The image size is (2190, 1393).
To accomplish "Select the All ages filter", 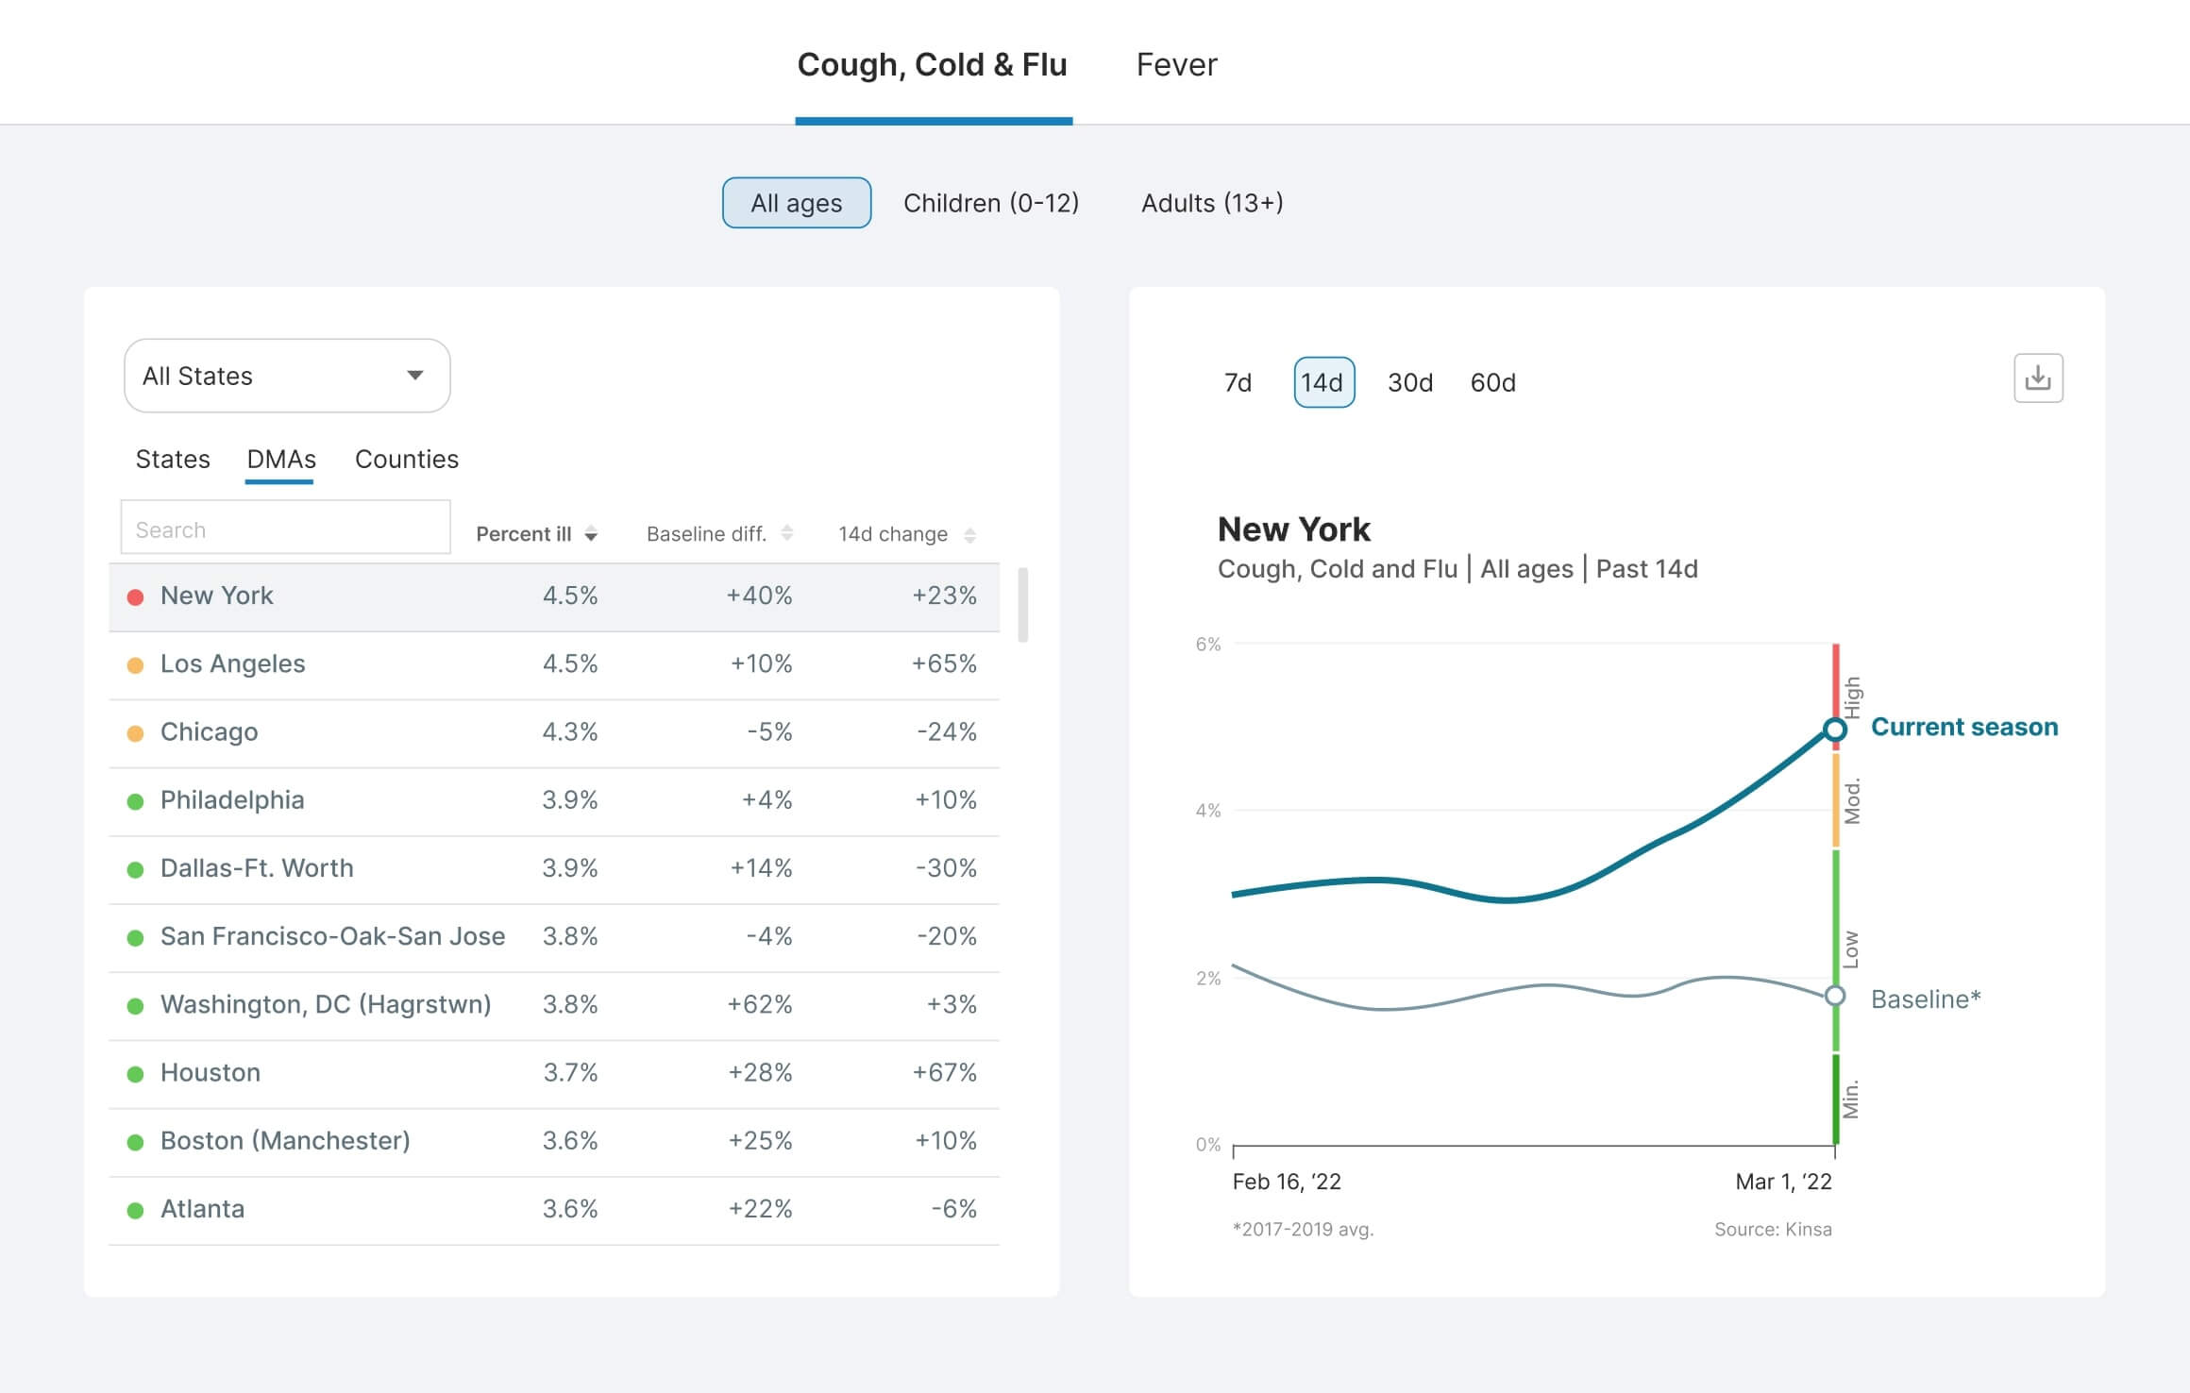I will [x=796, y=203].
